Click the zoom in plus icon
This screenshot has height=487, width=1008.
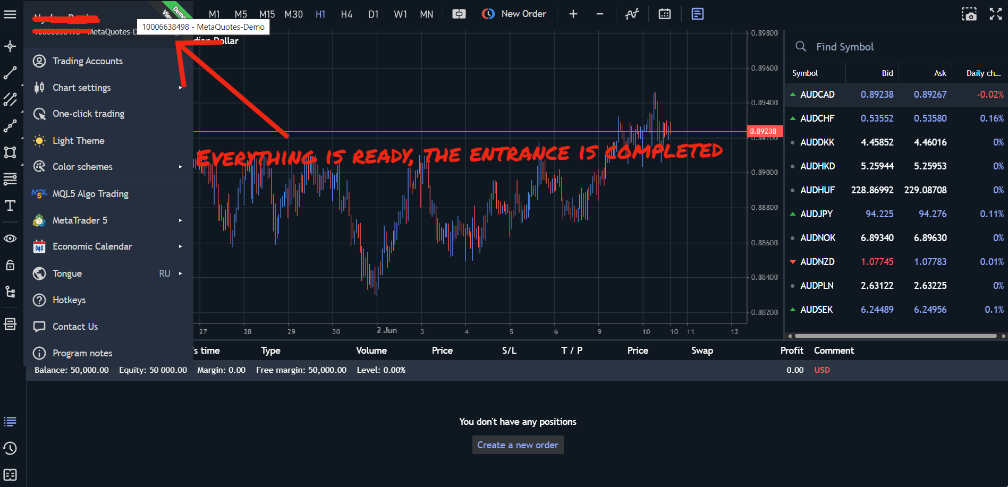point(573,14)
